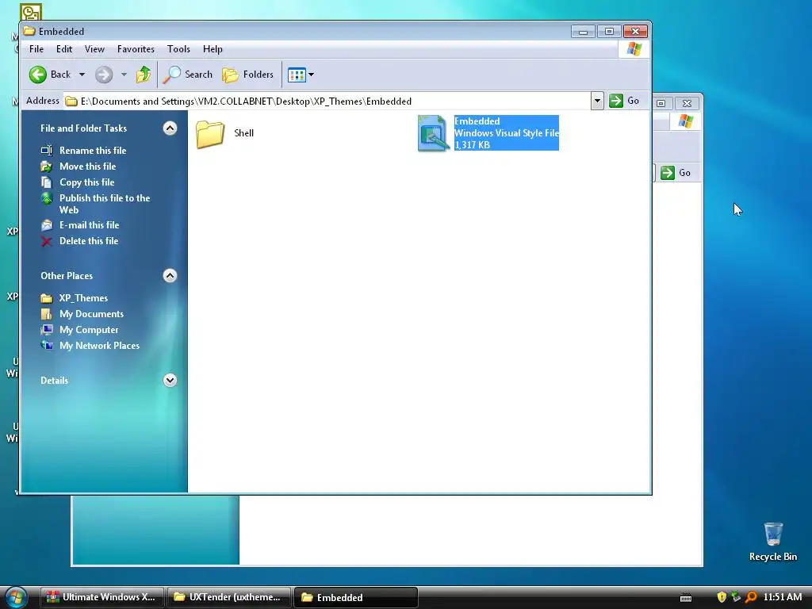Click Go button in Embedded window
The image size is (812, 609).
[x=625, y=101]
